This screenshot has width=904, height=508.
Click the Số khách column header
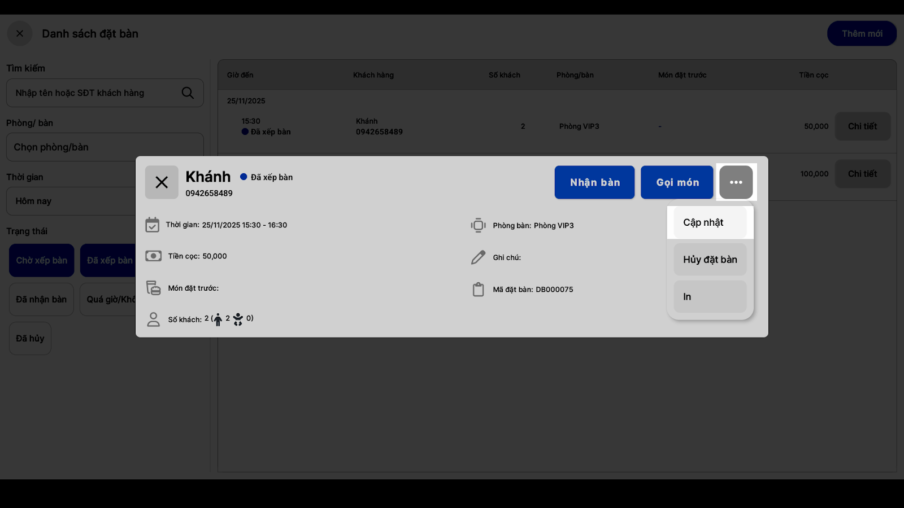[x=505, y=75]
